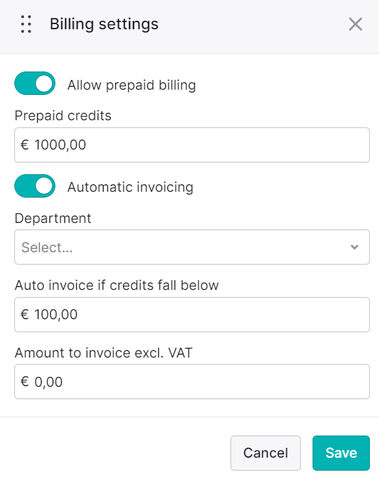Click the Prepaid credits label
The image size is (379, 483).
pyautogui.click(x=63, y=116)
